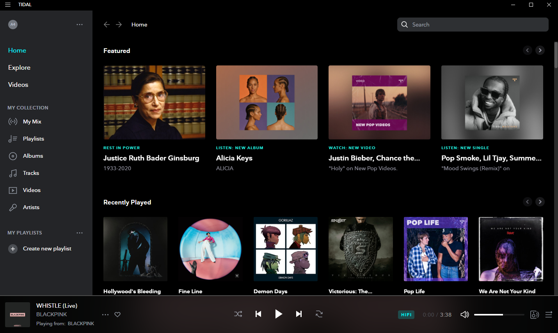558x333 pixels.
Task: Open the Alicia Keys album artwork
Action: click(x=267, y=102)
